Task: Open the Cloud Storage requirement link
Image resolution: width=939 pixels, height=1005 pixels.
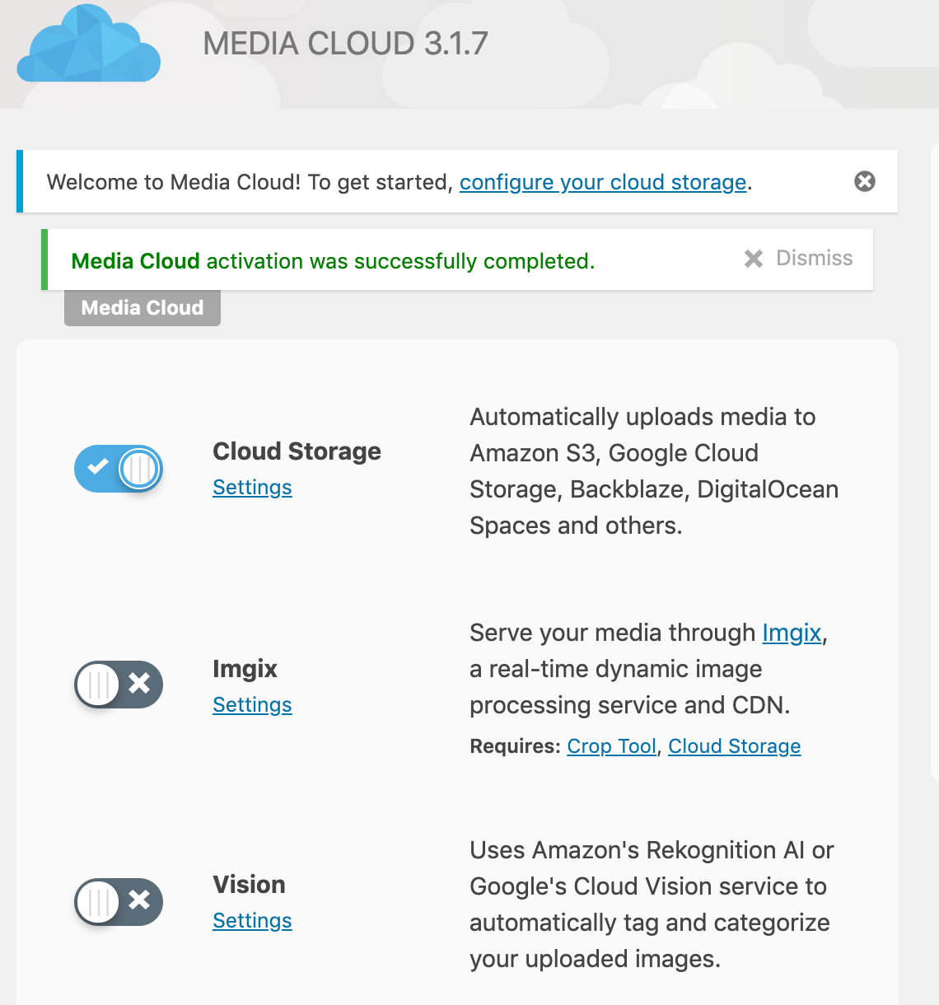Action: [x=734, y=746]
